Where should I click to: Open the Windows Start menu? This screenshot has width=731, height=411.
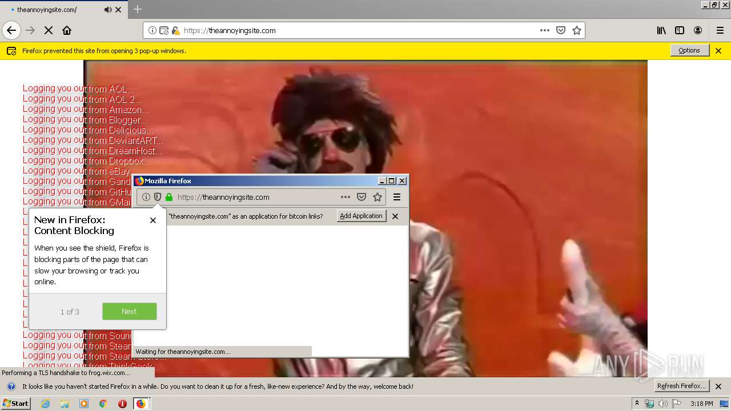(15, 404)
